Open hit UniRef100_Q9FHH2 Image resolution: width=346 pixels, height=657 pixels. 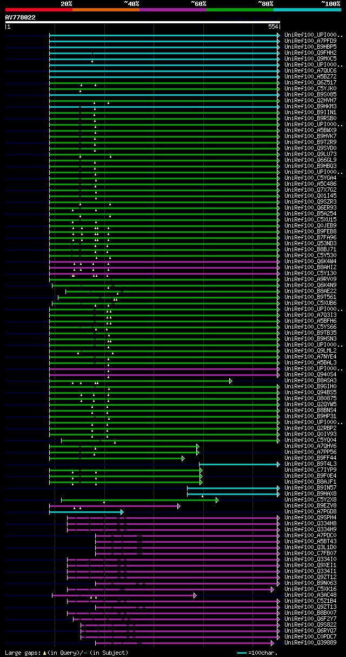tap(310, 53)
